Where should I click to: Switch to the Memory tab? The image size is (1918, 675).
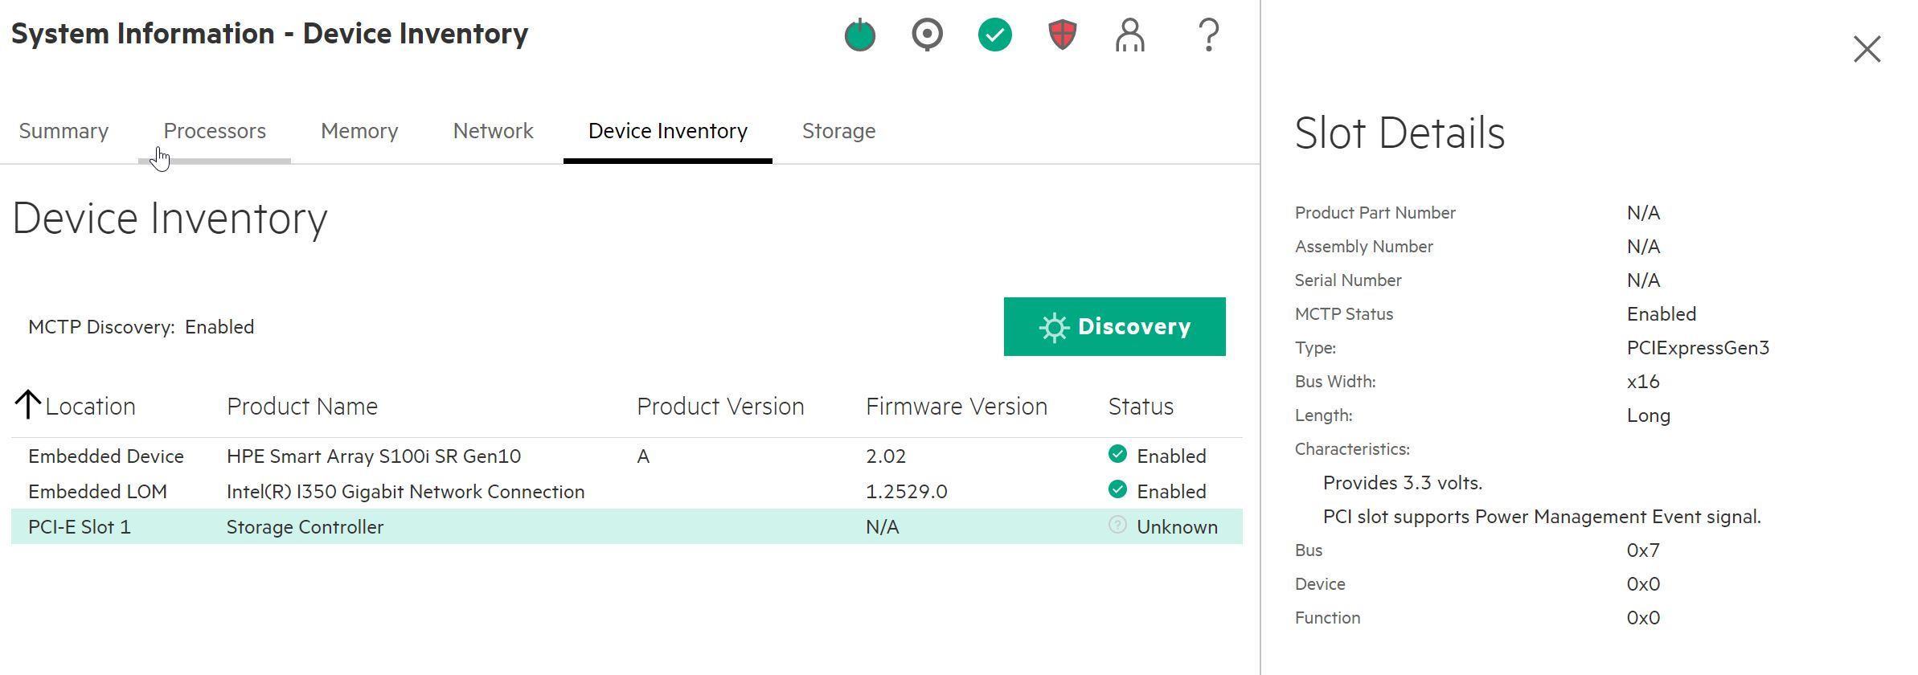tap(359, 131)
